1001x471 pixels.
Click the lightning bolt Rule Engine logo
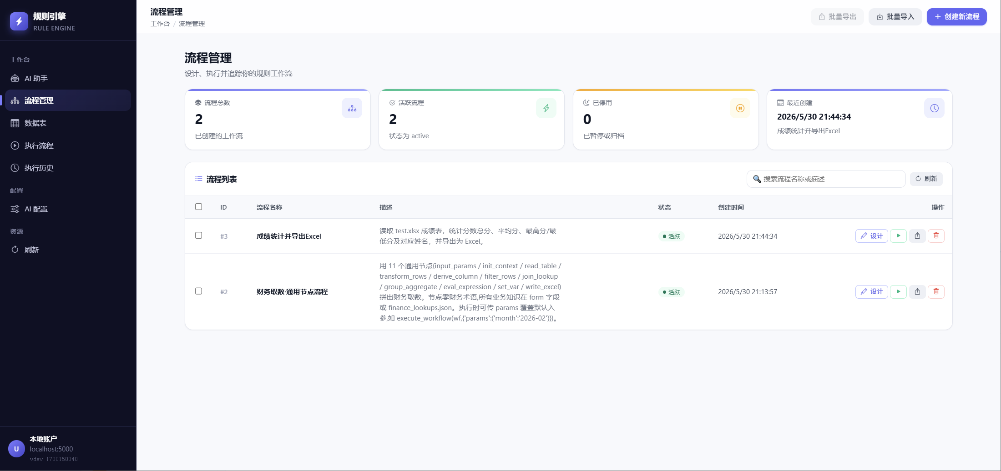pos(19,21)
